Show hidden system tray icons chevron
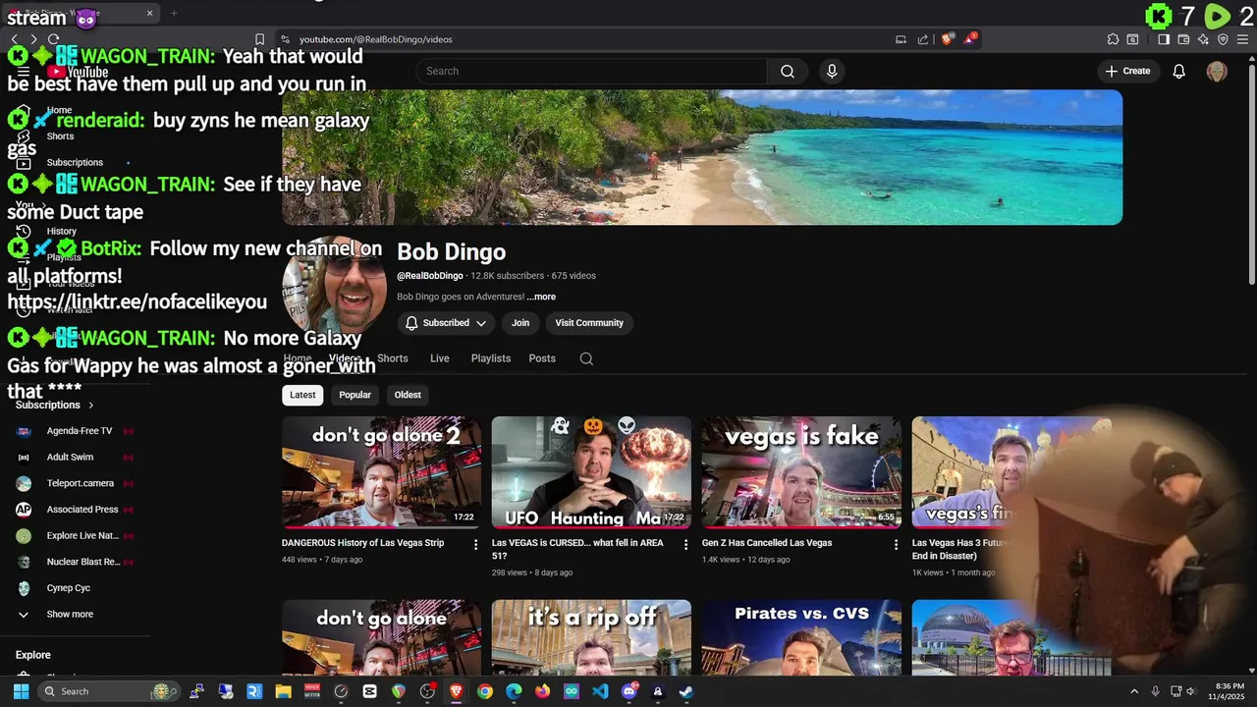This screenshot has width=1257, height=707. (x=1134, y=691)
